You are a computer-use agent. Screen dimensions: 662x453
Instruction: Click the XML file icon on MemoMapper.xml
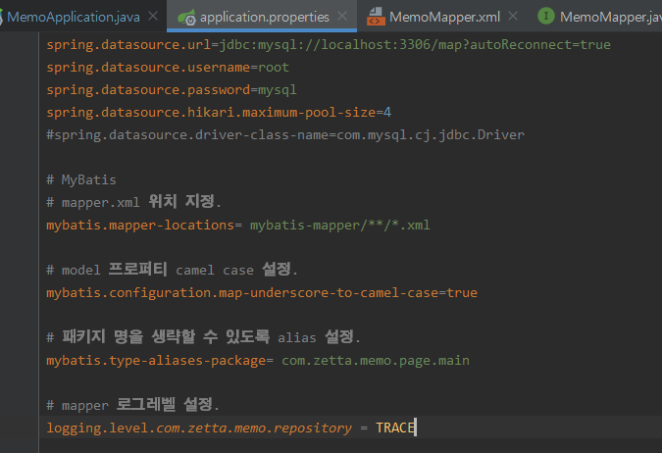click(376, 17)
